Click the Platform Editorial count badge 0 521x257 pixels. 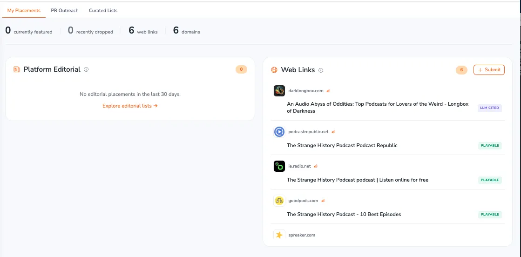(241, 69)
